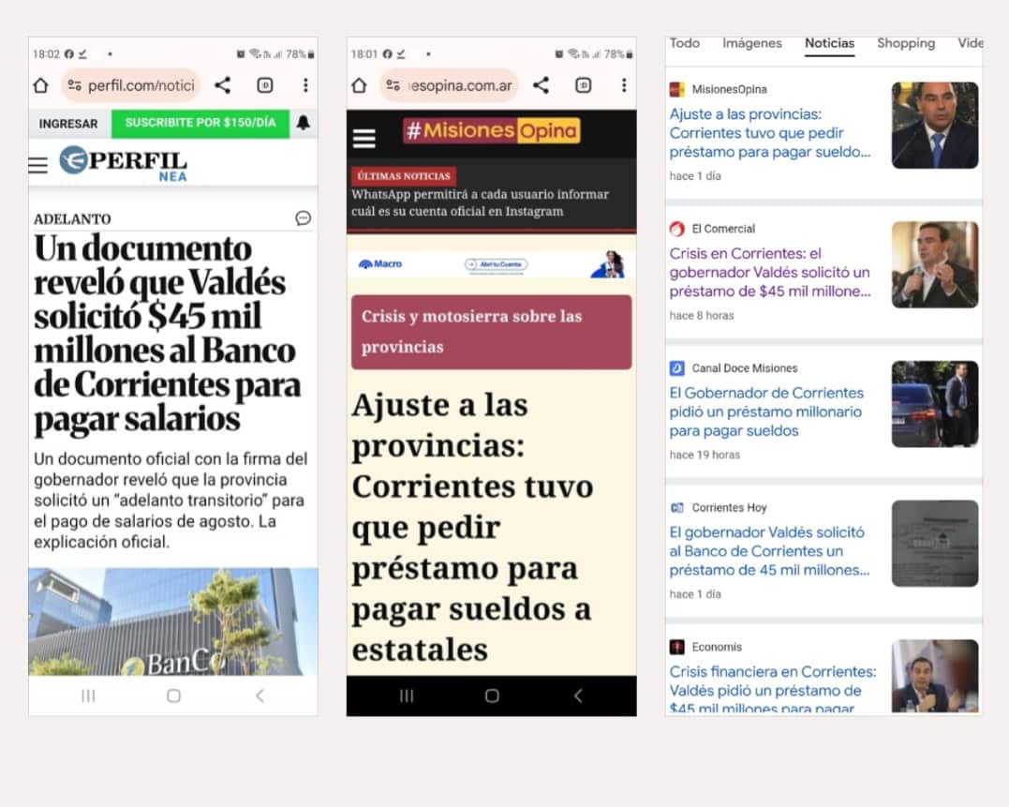Tap the share icon in the MisionesOpina browser
The width and height of the screenshot is (1009, 807).
click(x=542, y=85)
